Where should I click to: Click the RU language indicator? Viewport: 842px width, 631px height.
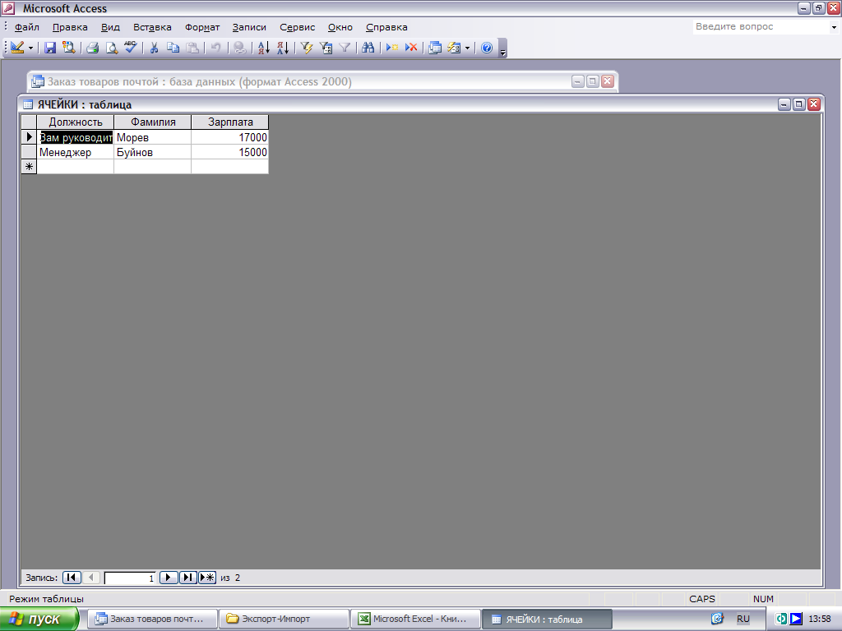click(743, 619)
